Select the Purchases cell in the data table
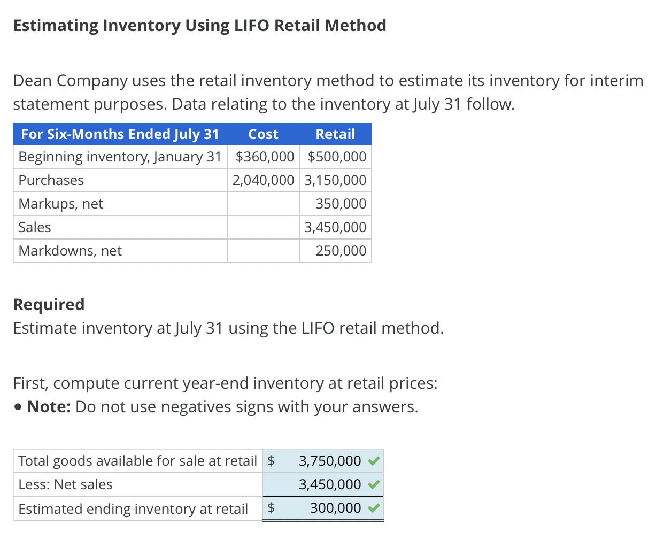664x540 pixels. click(x=51, y=180)
